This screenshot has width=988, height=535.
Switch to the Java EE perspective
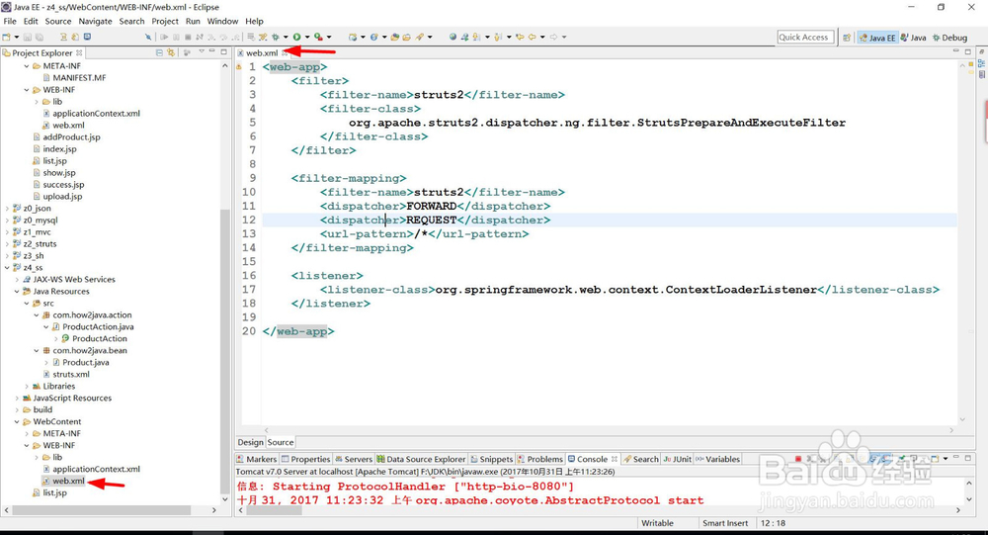[877, 38]
